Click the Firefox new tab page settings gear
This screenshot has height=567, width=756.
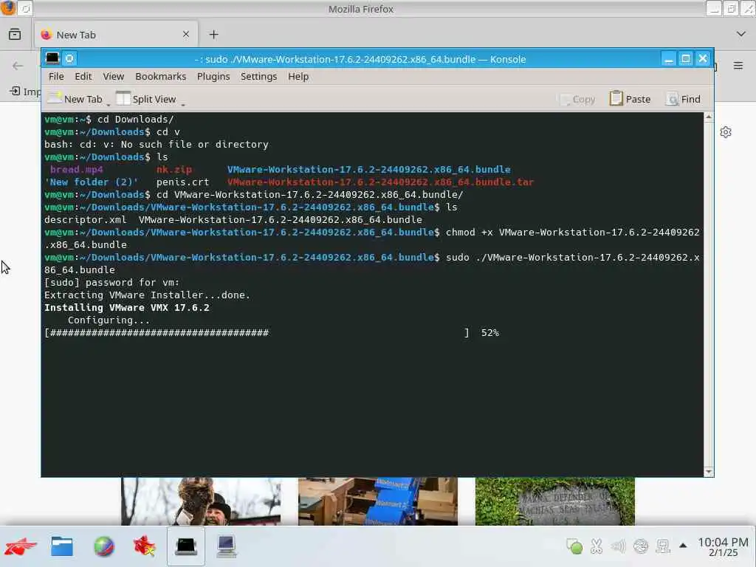coord(726,132)
